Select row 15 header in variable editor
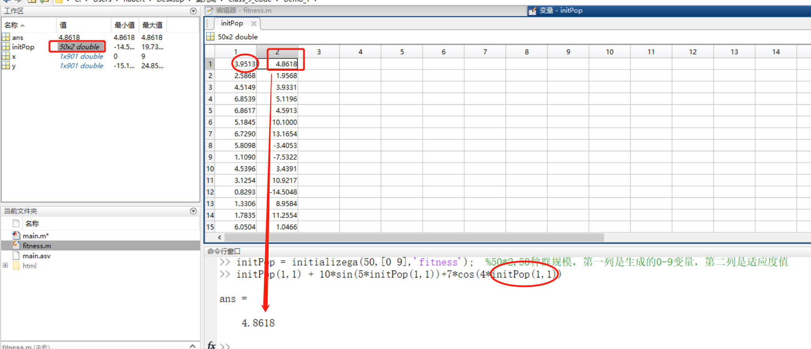Screen dimensions: 811x349 [x=210, y=227]
